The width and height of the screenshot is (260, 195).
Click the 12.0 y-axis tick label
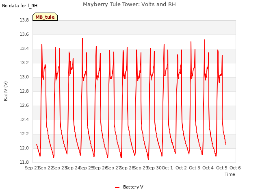pyautogui.click(x=24, y=148)
